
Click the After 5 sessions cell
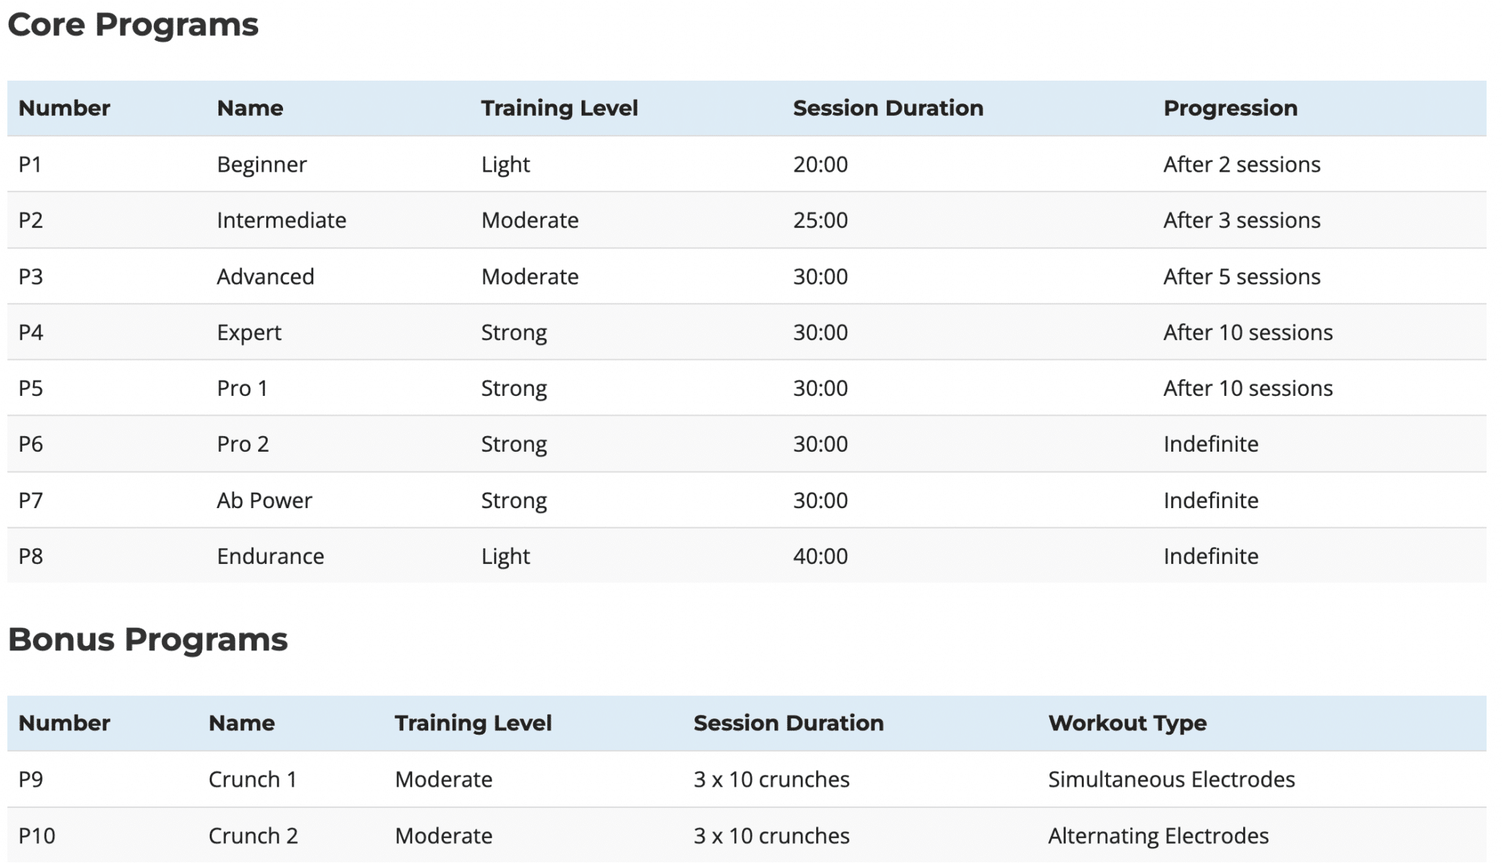tap(1241, 277)
